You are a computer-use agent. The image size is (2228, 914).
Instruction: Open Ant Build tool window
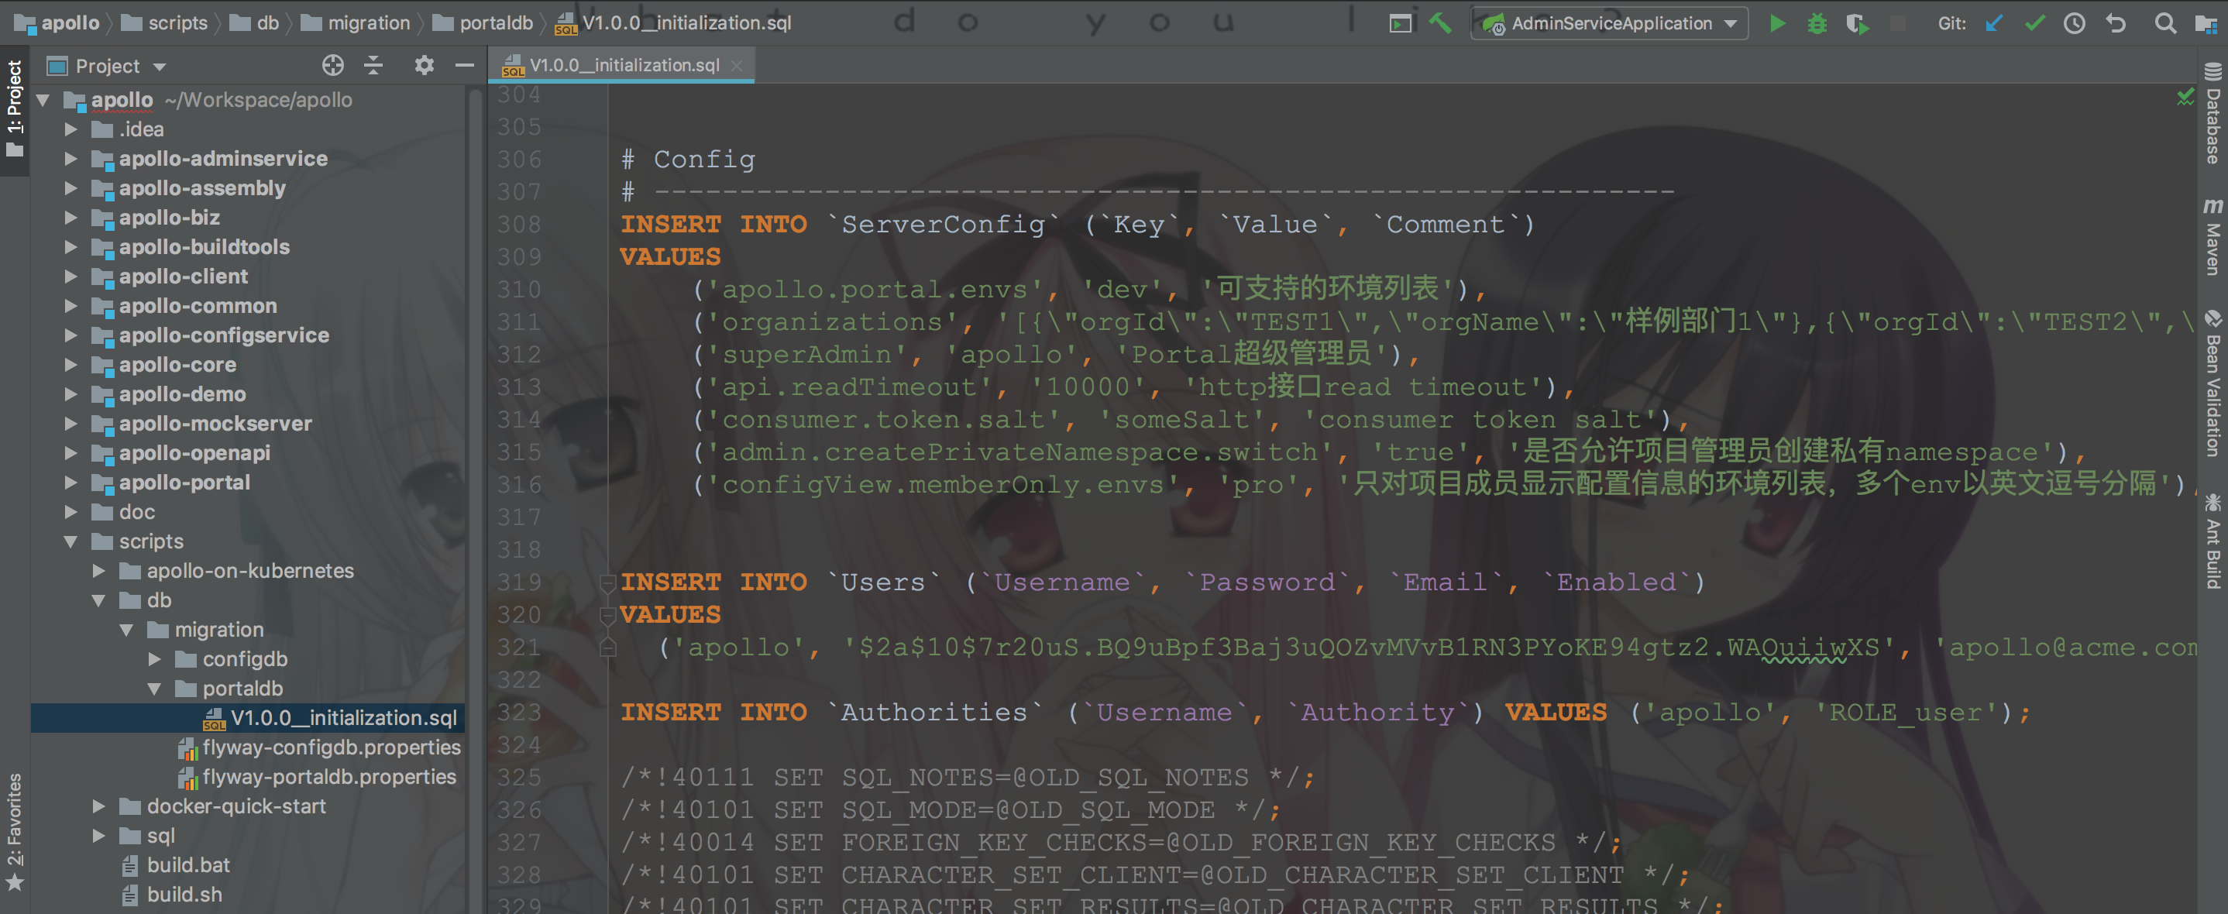tap(2213, 541)
